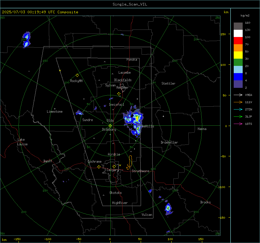Click the Blackfalds label

(123, 80)
